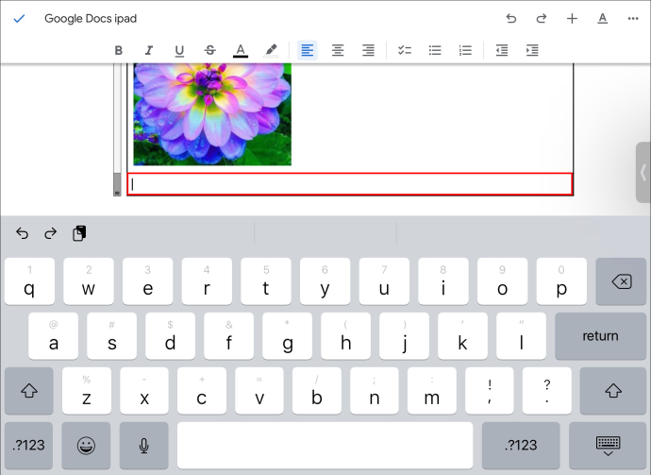651x475 pixels.
Task: Toggle underline formatting
Action: pos(179,51)
